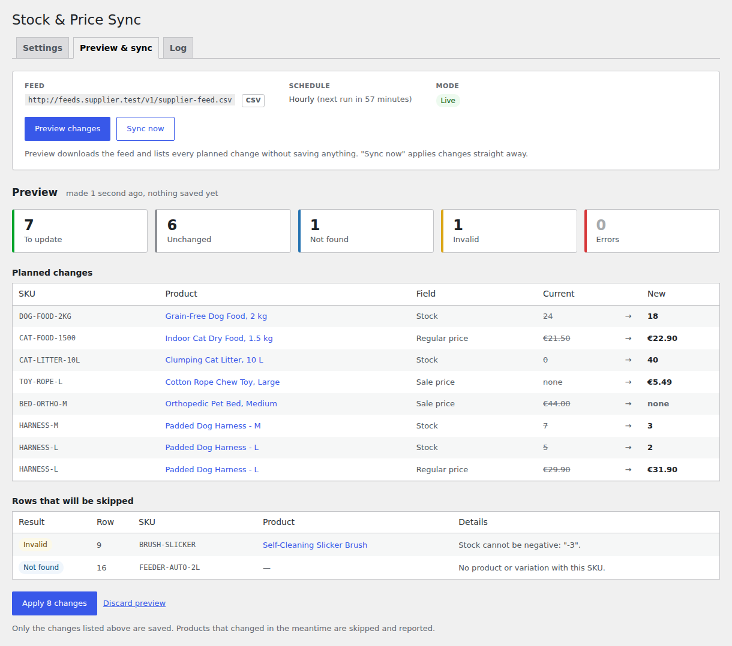Click the New column header
The image size is (732, 646).
(x=656, y=294)
